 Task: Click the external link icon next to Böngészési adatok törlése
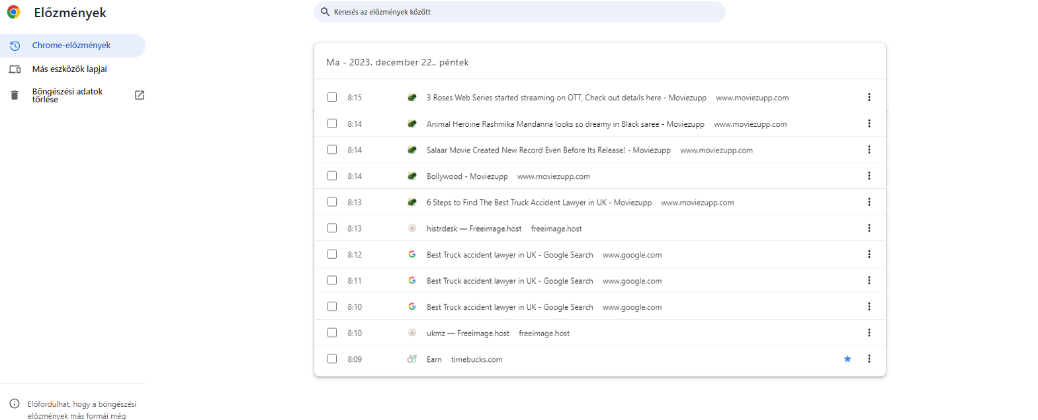[x=140, y=95]
